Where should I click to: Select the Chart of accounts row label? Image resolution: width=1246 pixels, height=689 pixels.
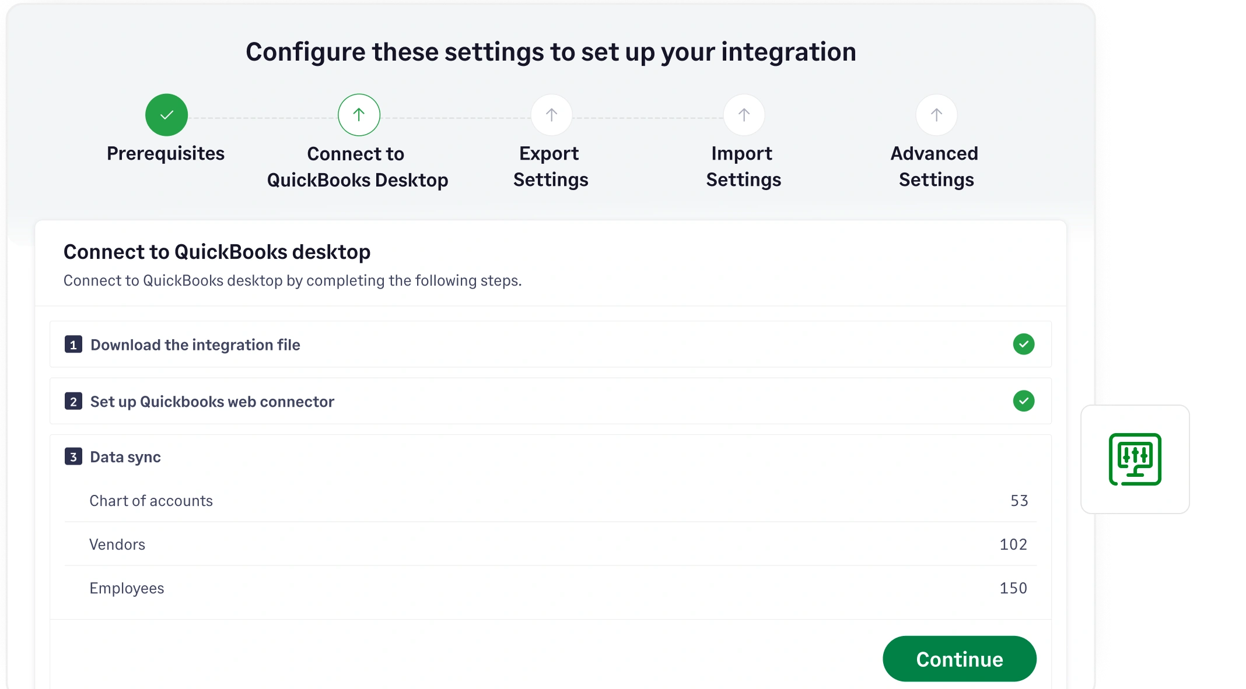click(x=151, y=501)
